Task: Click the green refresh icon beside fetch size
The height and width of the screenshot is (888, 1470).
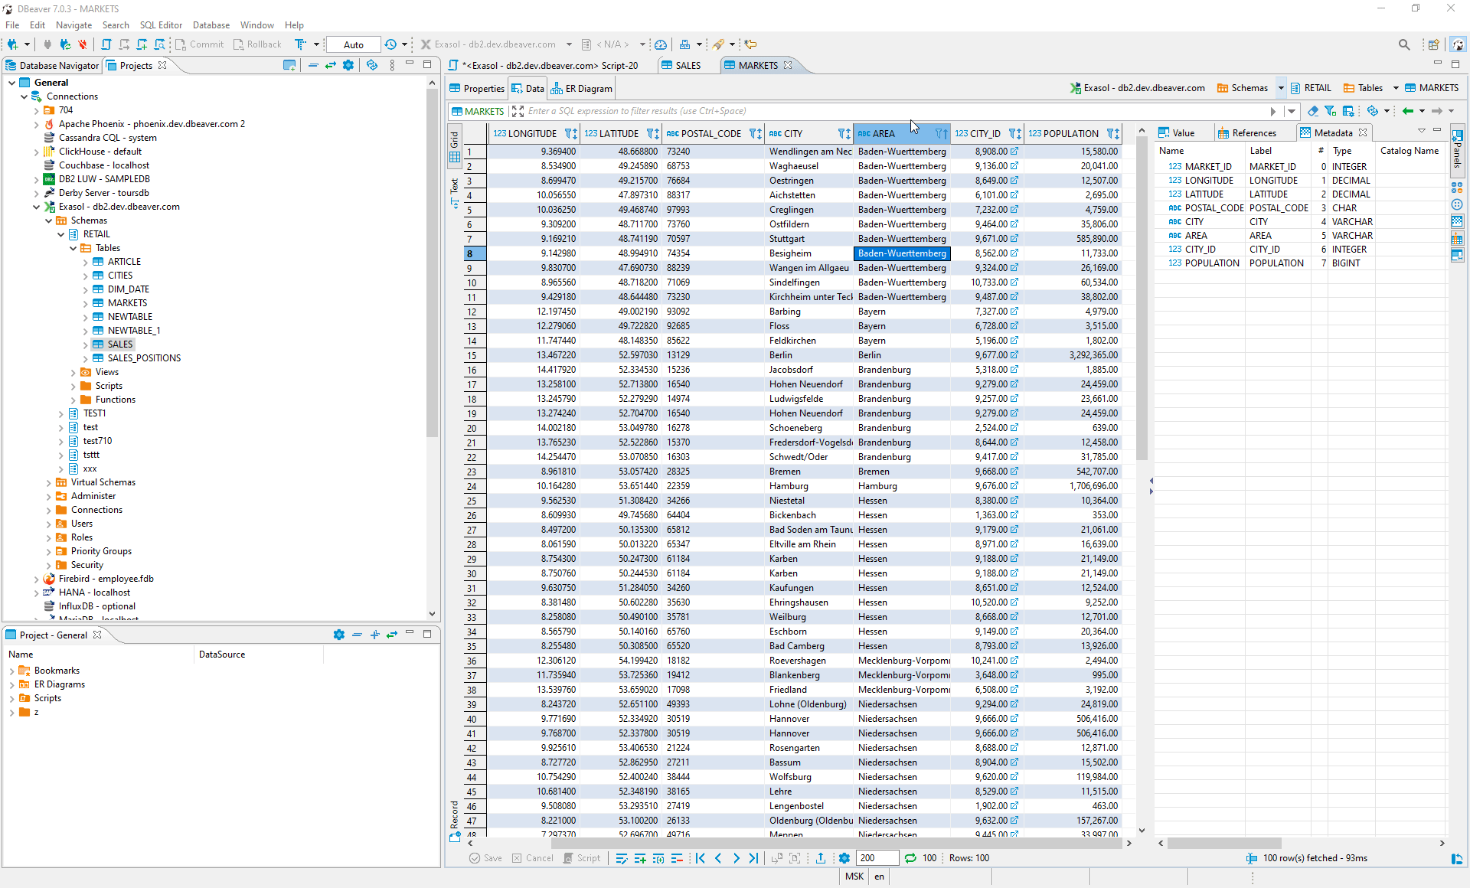Action: 910,858
